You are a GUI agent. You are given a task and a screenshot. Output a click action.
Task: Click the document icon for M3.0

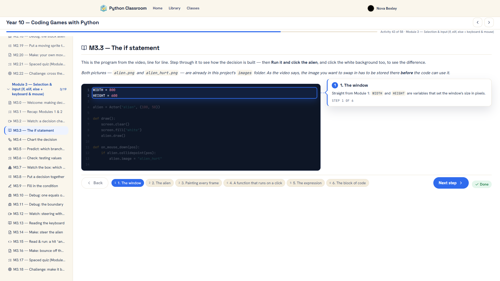pos(10,103)
